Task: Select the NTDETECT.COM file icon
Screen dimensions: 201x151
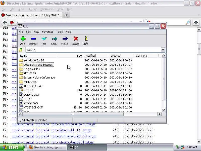Action: pyautogui.click(x=21, y=107)
